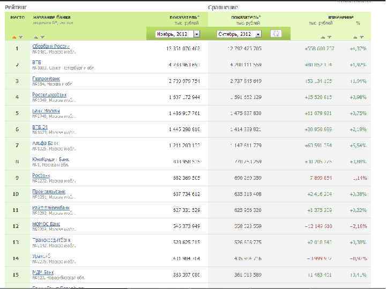Image resolution: width=386 pixels, height=289 pixels.
Task: Sort change percent descending arrow
Action: (x=362, y=37)
